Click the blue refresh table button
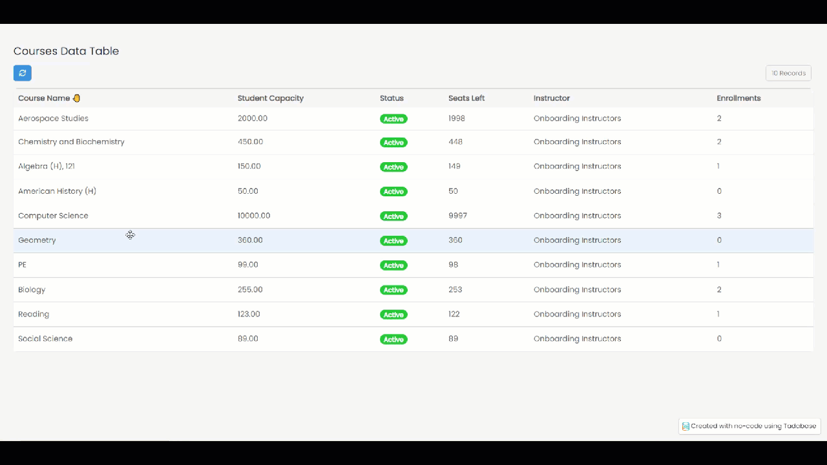This screenshot has width=827, height=465. 23,73
